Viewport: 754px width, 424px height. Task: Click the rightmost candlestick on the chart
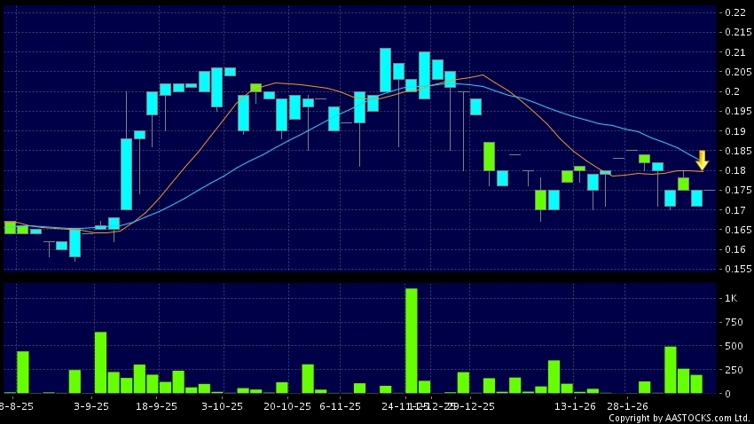696,198
